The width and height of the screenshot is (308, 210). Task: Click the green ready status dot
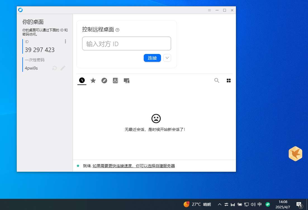click(x=78, y=166)
